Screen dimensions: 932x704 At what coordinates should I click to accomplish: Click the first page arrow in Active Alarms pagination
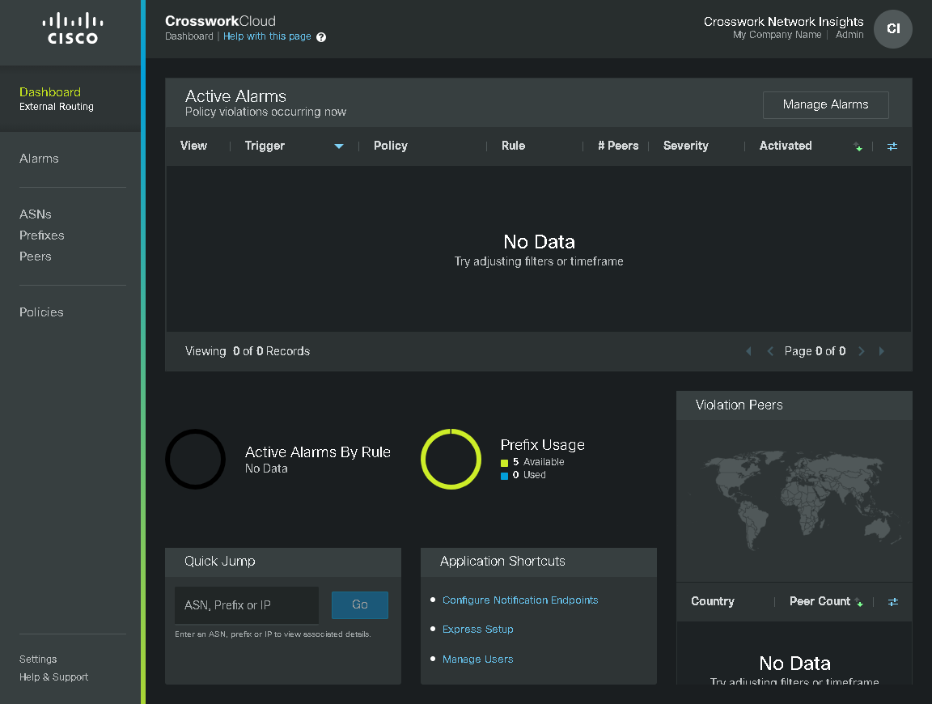748,350
